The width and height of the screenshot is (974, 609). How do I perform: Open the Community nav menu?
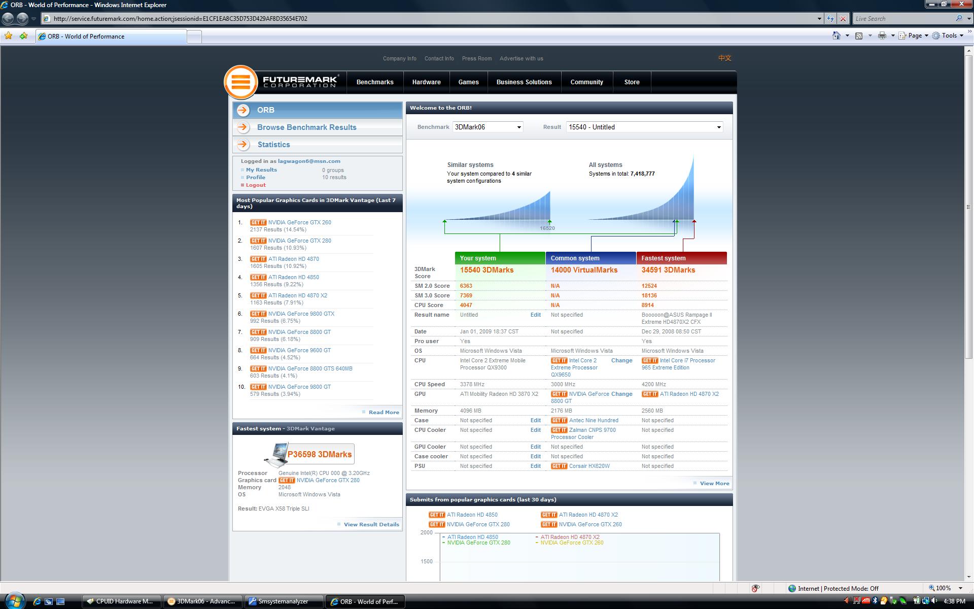[586, 82]
